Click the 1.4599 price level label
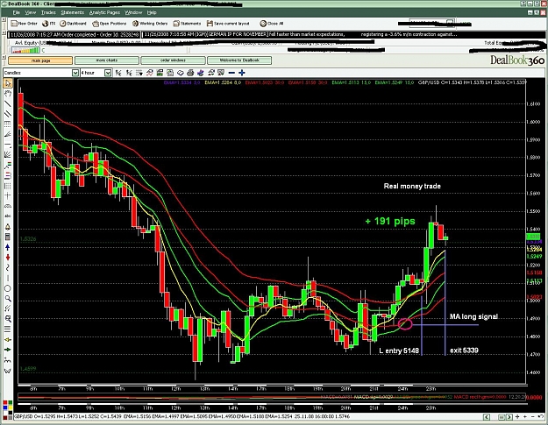Screen dimensions: 548x425 (28, 368)
